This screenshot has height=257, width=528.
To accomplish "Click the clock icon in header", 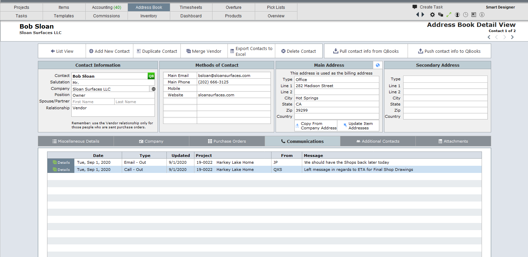I will pos(466,15).
